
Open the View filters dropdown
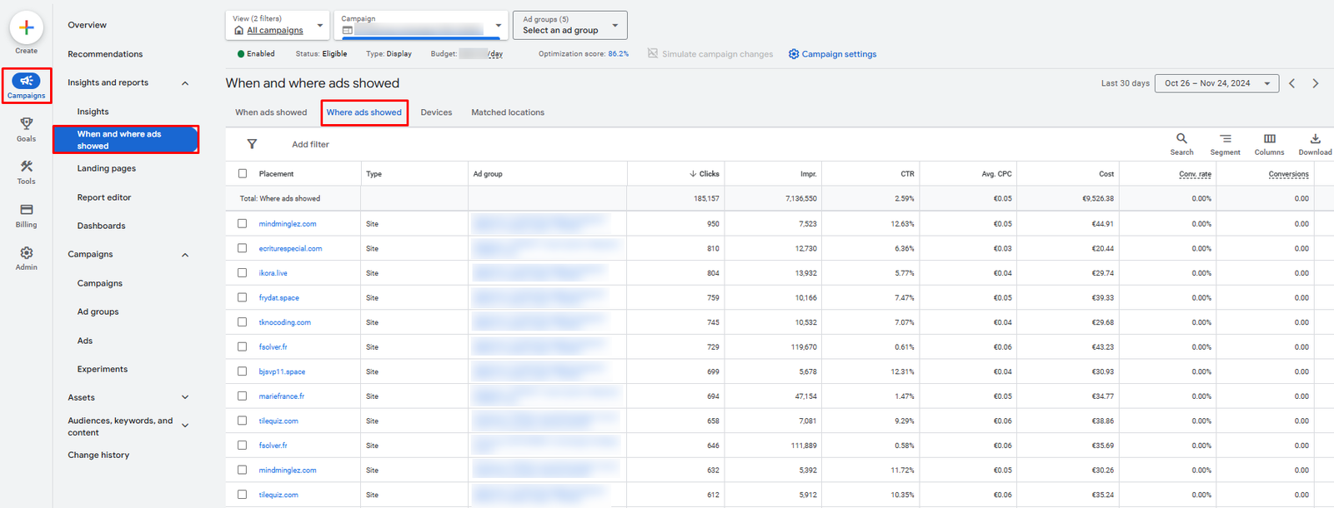[x=278, y=25]
